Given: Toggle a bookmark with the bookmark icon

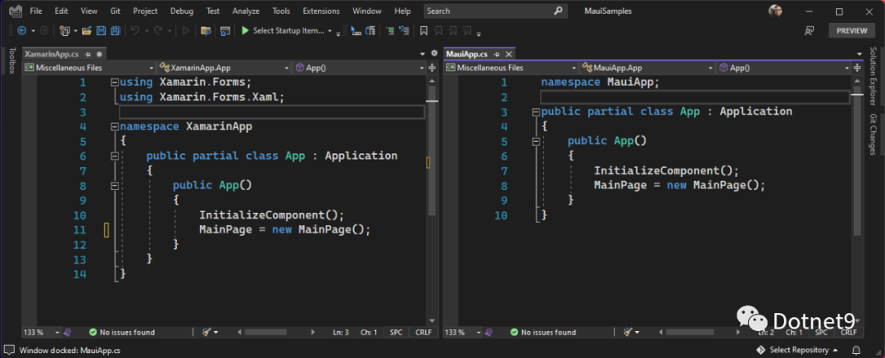Looking at the screenshot, I should click(424, 30).
